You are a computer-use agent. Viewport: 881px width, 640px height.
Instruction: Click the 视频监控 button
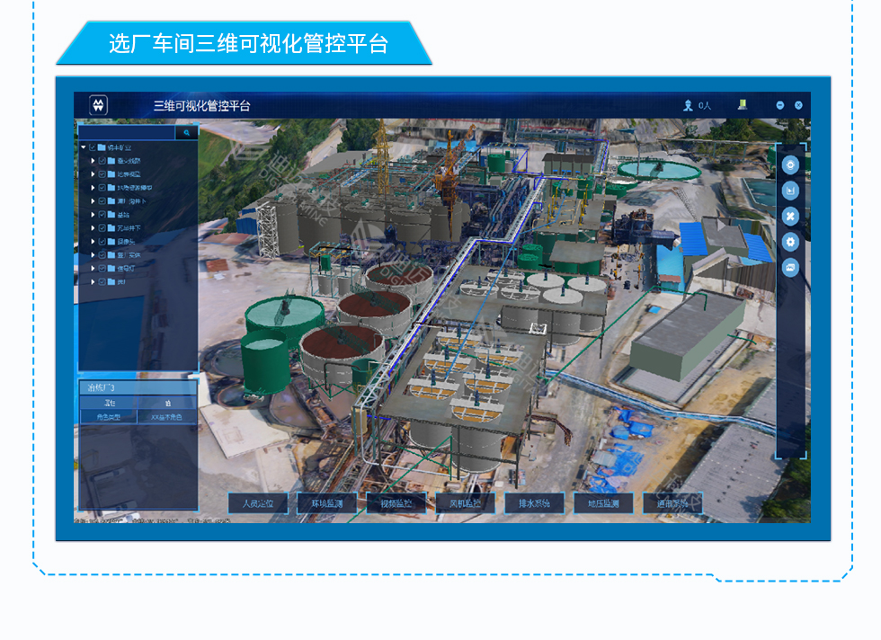[396, 503]
